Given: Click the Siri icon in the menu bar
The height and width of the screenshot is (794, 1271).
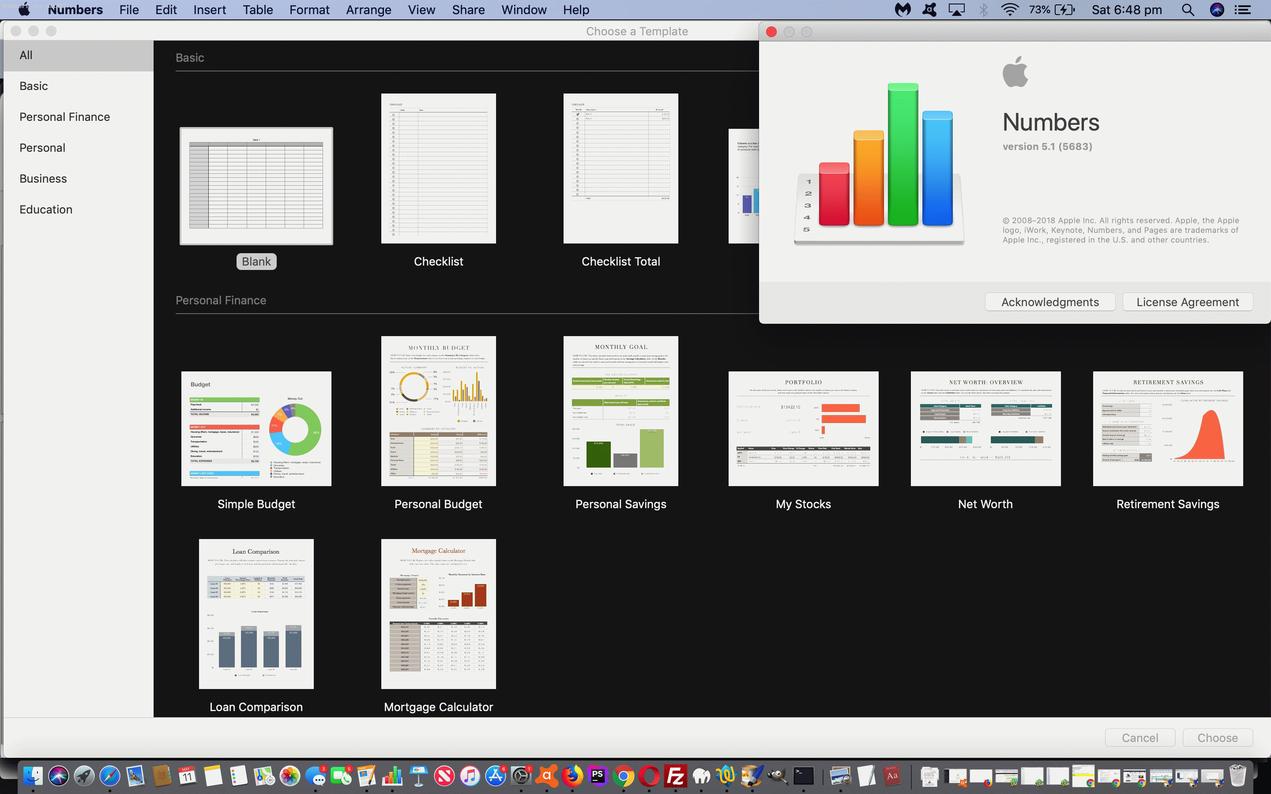Looking at the screenshot, I should [1216, 10].
